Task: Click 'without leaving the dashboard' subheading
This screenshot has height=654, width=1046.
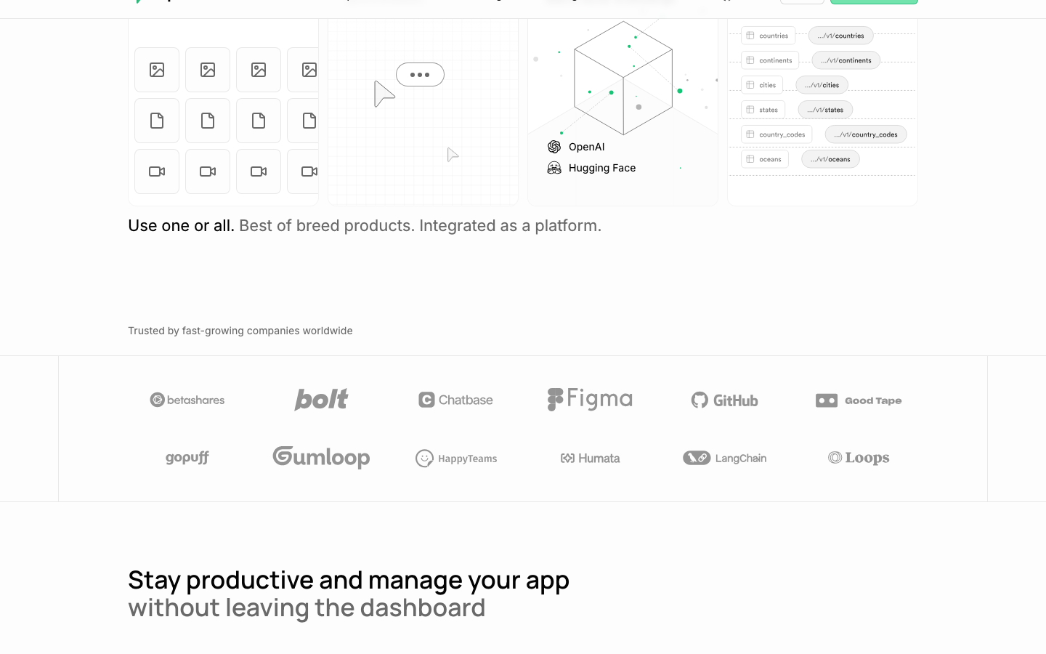Action: tap(307, 607)
